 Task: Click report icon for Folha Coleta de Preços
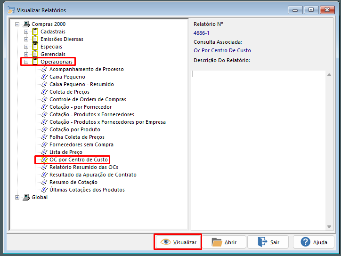(44, 137)
